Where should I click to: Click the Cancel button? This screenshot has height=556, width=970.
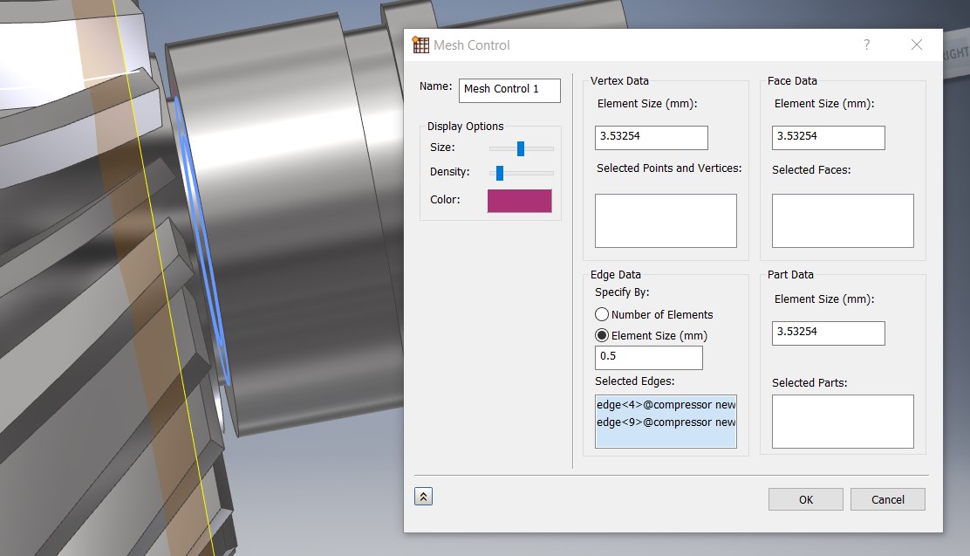coord(887,499)
